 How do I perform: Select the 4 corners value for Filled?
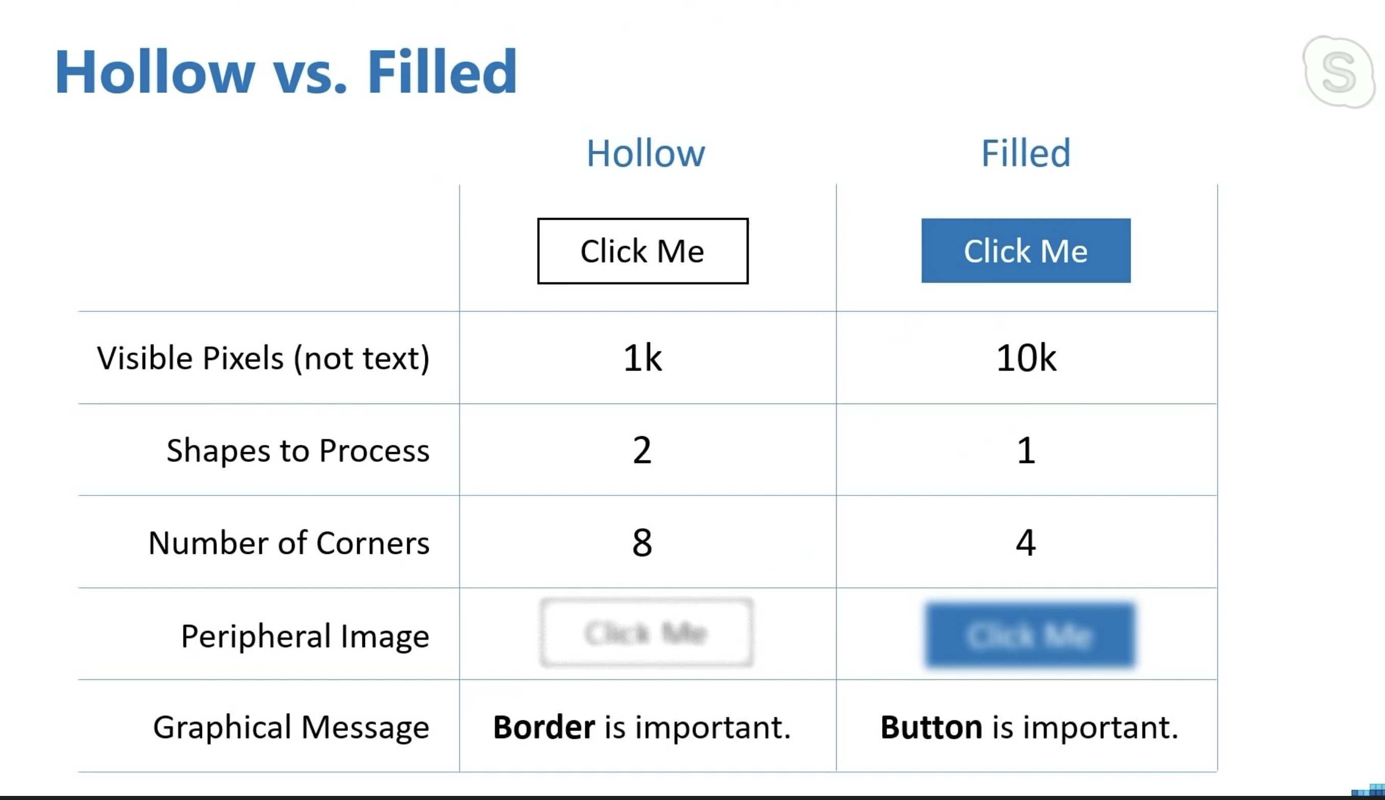coord(1026,543)
